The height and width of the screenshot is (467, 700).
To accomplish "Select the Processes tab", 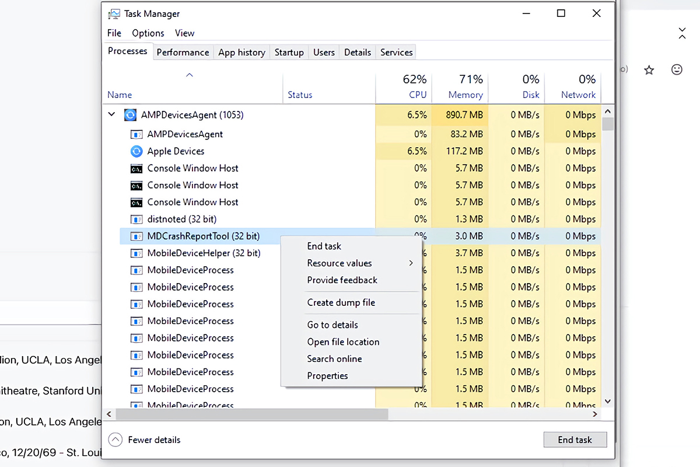I will point(128,51).
